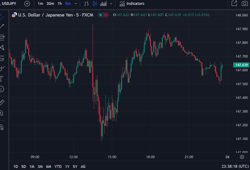Open the Fibonacci retracement tool
The image size is (250, 170).
pos(2,37)
